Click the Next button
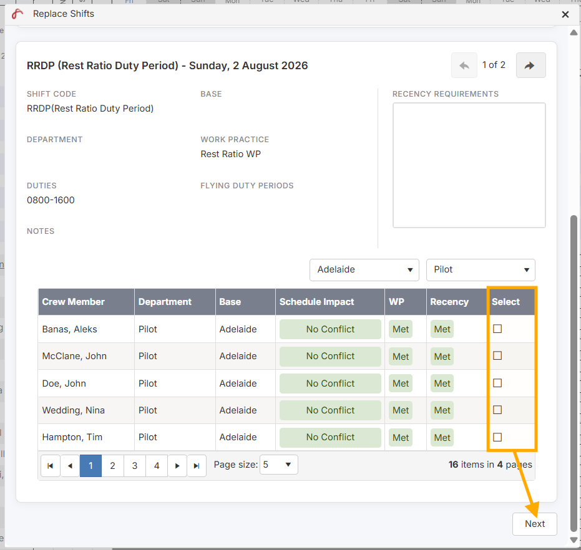The image size is (581, 550). (x=534, y=524)
